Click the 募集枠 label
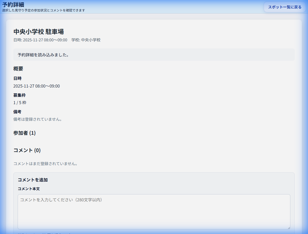308x234 pixels. (19, 95)
